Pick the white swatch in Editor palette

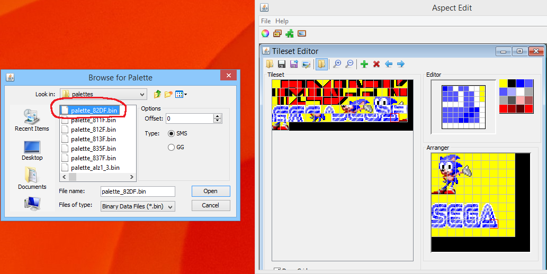click(521, 92)
